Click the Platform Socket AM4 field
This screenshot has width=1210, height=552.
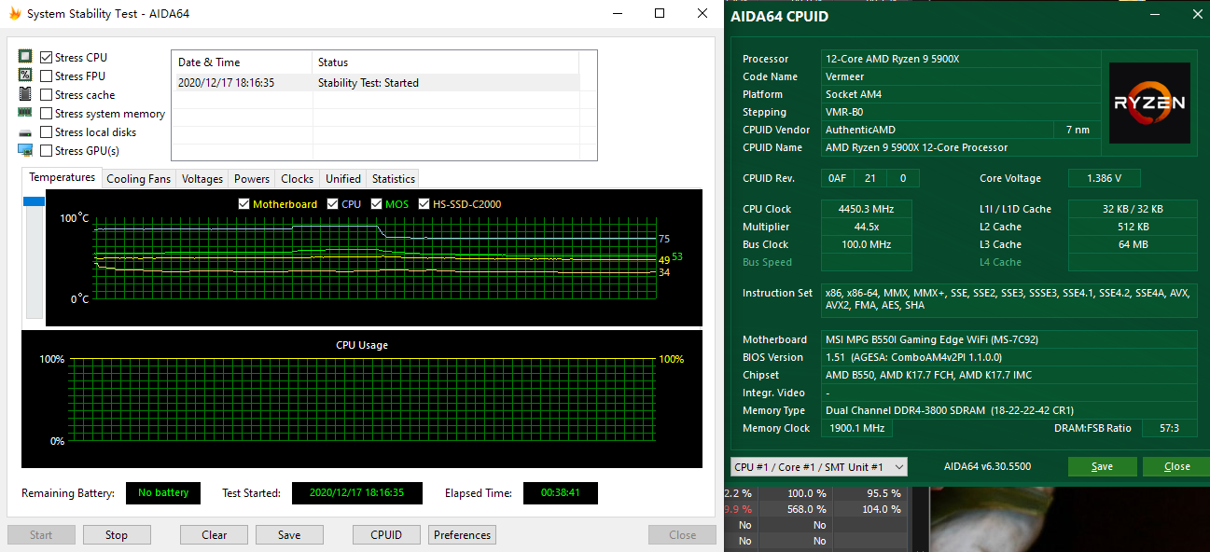tap(959, 94)
